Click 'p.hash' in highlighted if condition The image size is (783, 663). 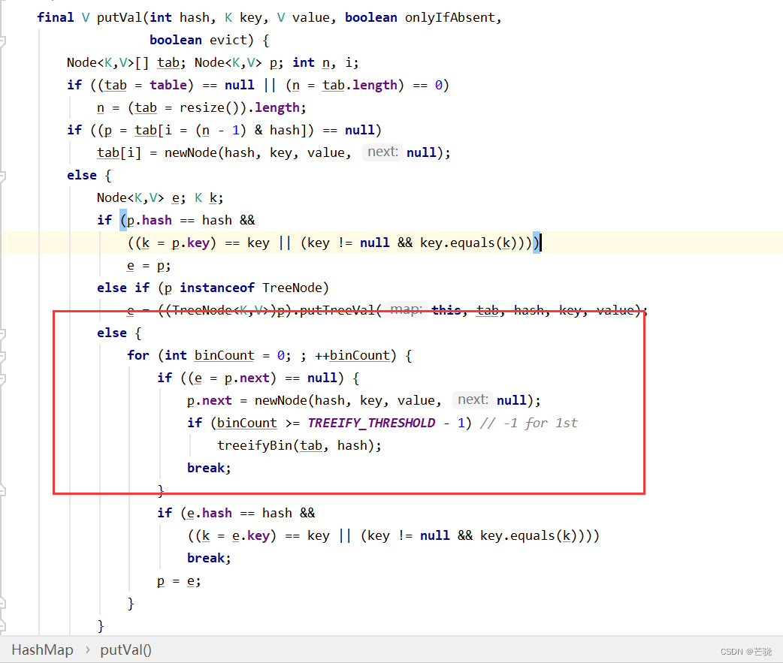150,220
